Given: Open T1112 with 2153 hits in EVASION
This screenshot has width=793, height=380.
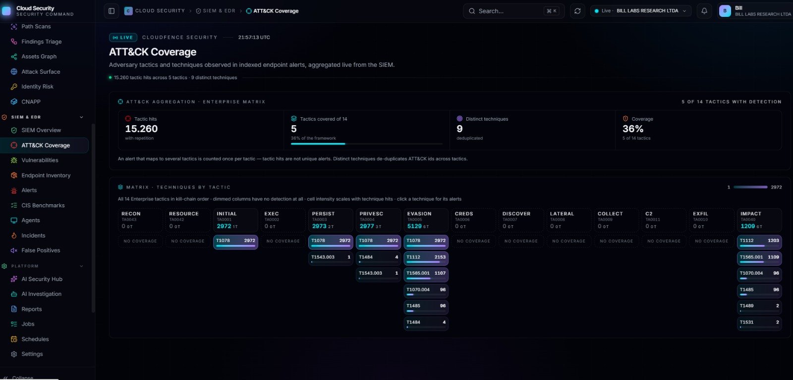Looking at the screenshot, I should [426, 258].
